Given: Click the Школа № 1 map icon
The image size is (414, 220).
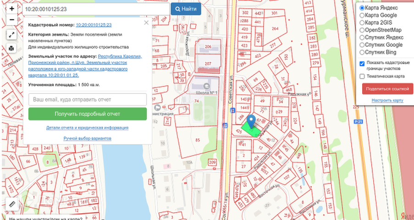Looking at the screenshot, I should (x=207, y=86).
